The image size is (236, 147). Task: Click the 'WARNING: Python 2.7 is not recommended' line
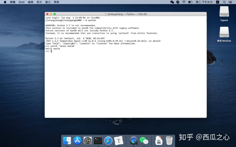coord(70,25)
